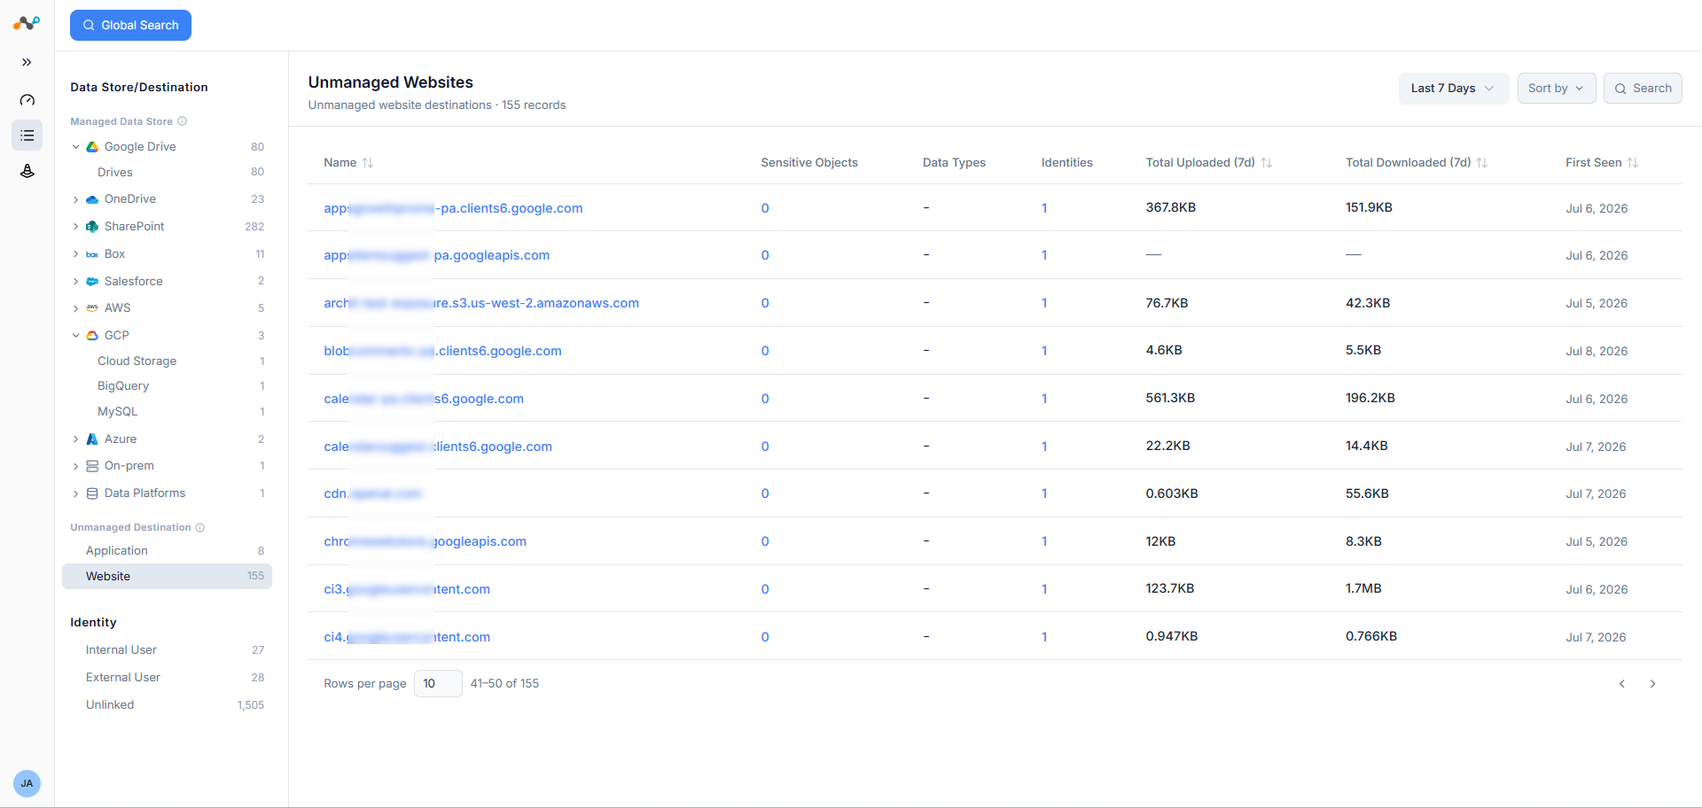Collapse the GCP tree node
This screenshot has width=1702, height=808.
click(75, 336)
